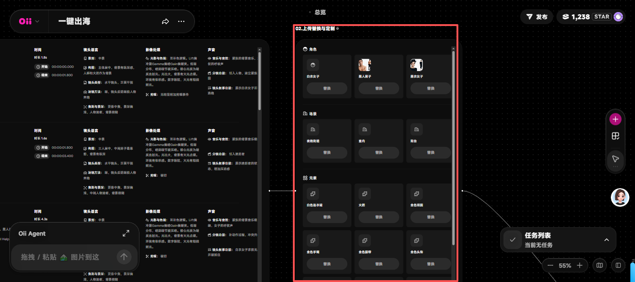
Task: Open the three-dot more options menu
Action: tap(181, 21)
